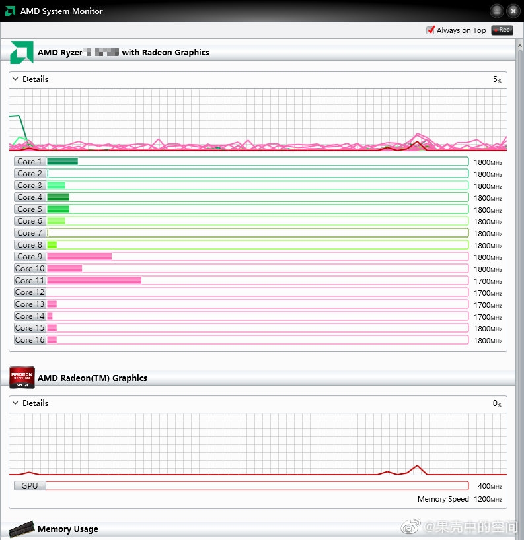Collapse the Radeon Graphics Details chevron
The image size is (524, 540).
point(15,403)
